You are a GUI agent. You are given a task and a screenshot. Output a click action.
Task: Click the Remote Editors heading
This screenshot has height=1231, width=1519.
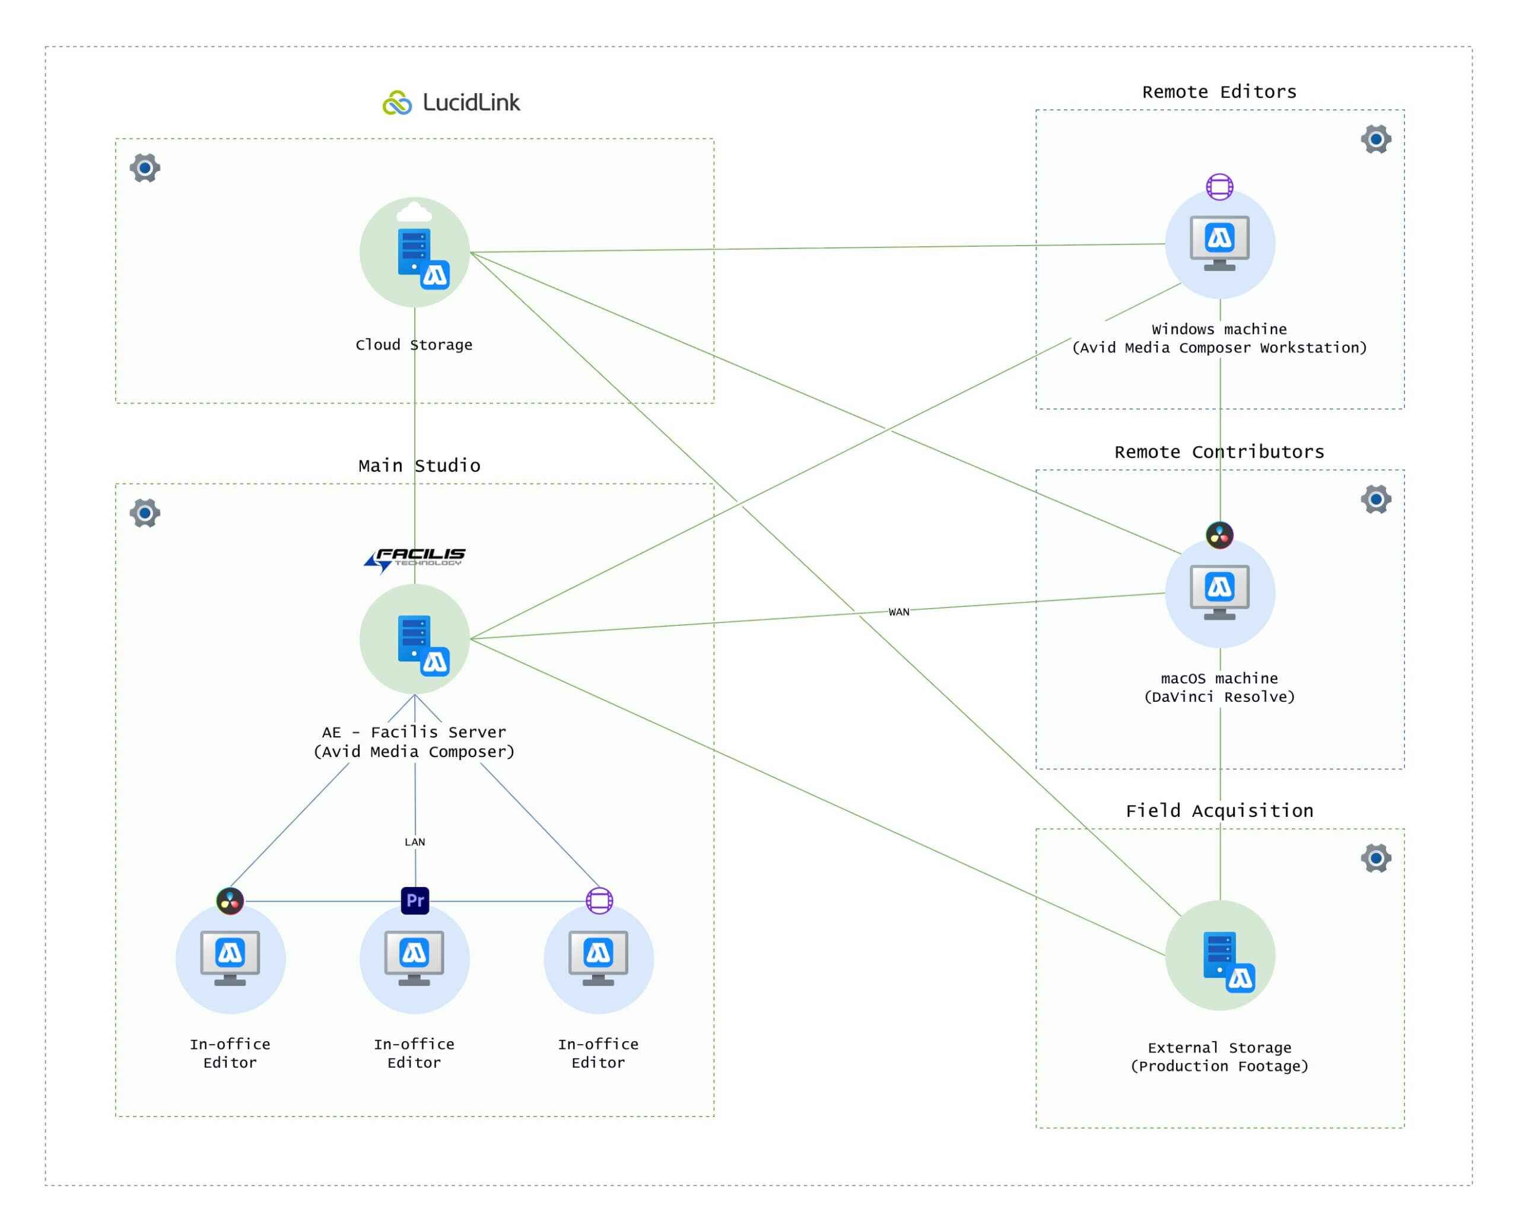(1220, 91)
